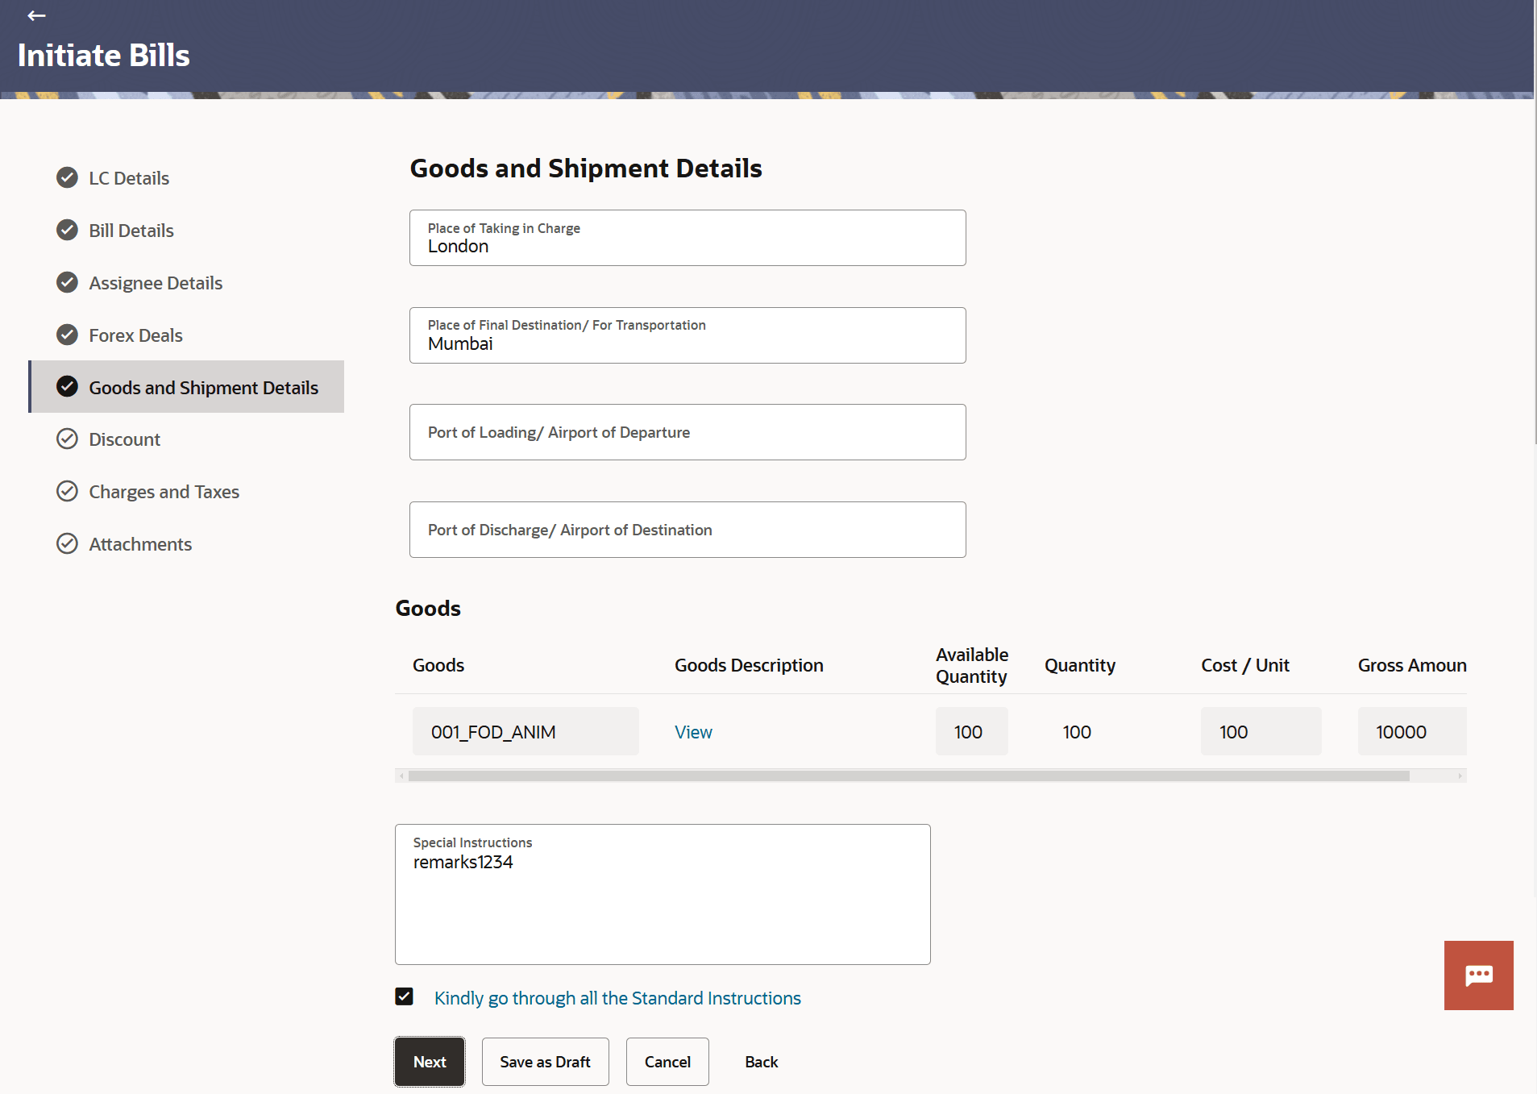The image size is (1537, 1094).
Task: Click the Initiate Bills page title
Action: coord(104,55)
